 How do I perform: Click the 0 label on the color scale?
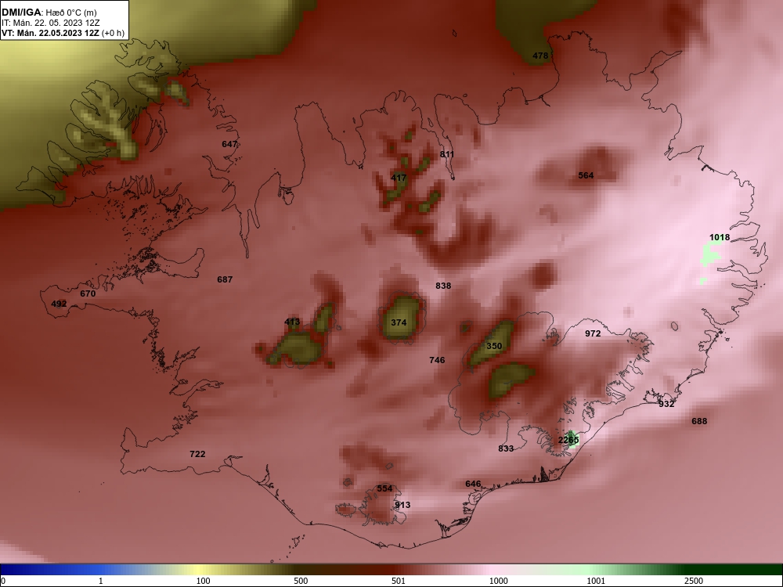tap(3, 581)
